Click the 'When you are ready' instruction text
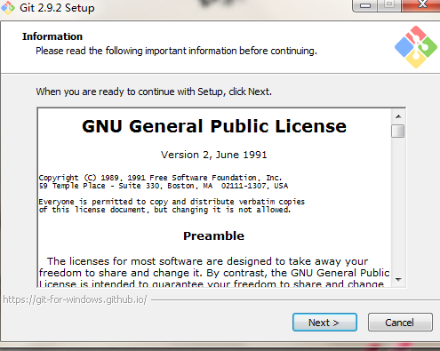Viewport: 440px width, 351px height. tap(154, 92)
